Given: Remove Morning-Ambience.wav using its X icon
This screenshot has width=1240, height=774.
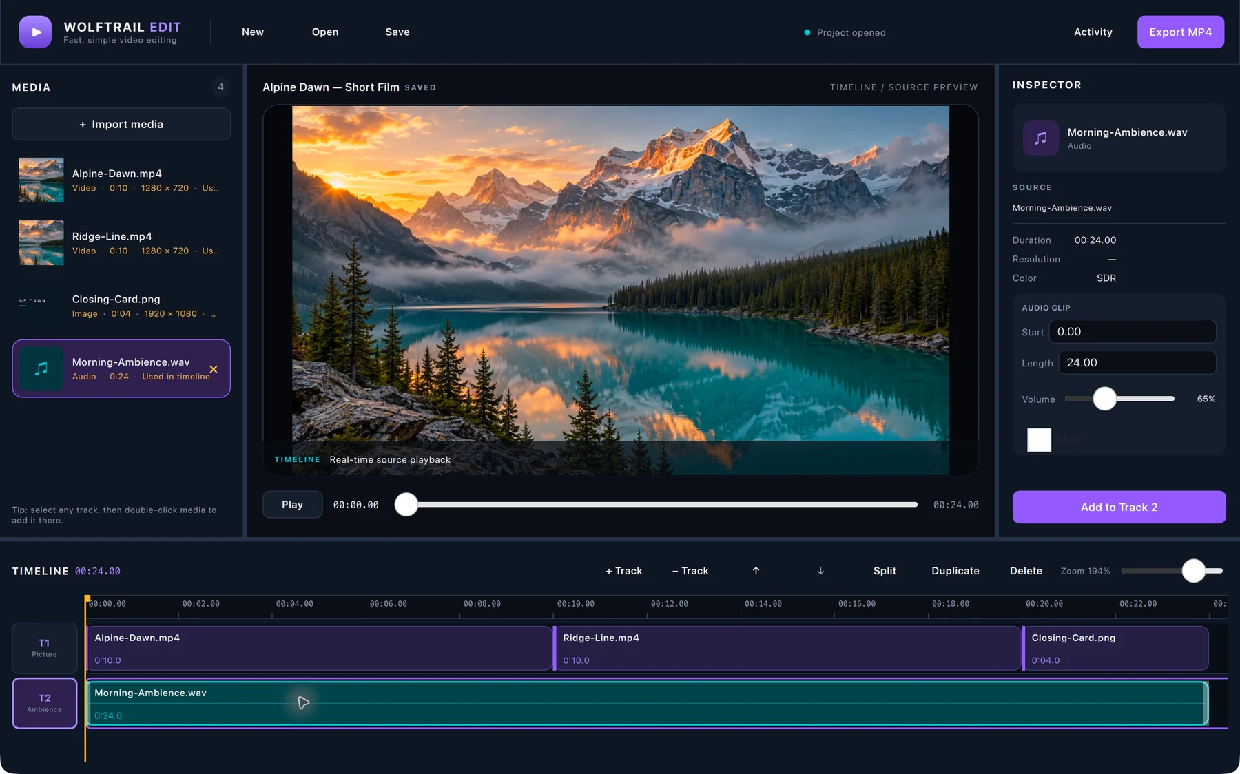Looking at the screenshot, I should click(x=214, y=369).
